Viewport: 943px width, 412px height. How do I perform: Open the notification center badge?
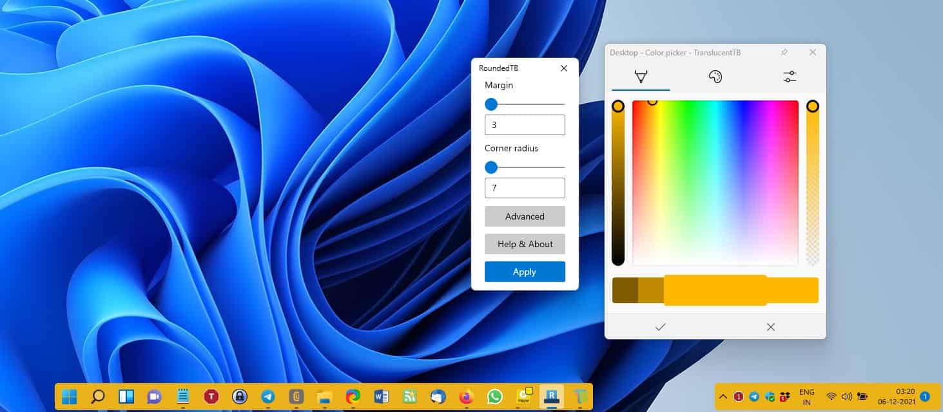point(925,397)
